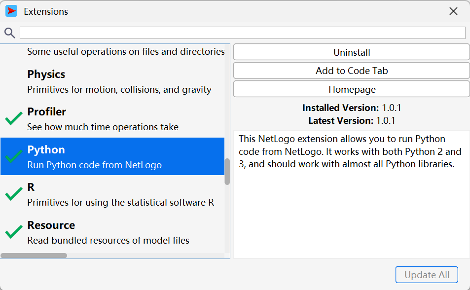The width and height of the screenshot is (470, 290).
Task: Click the vertical scrollbar thumb in list
Action: 227,172
